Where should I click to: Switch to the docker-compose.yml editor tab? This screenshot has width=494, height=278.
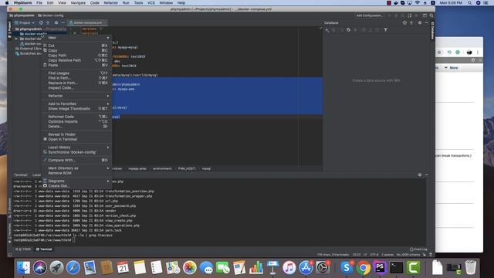click(87, 22)
